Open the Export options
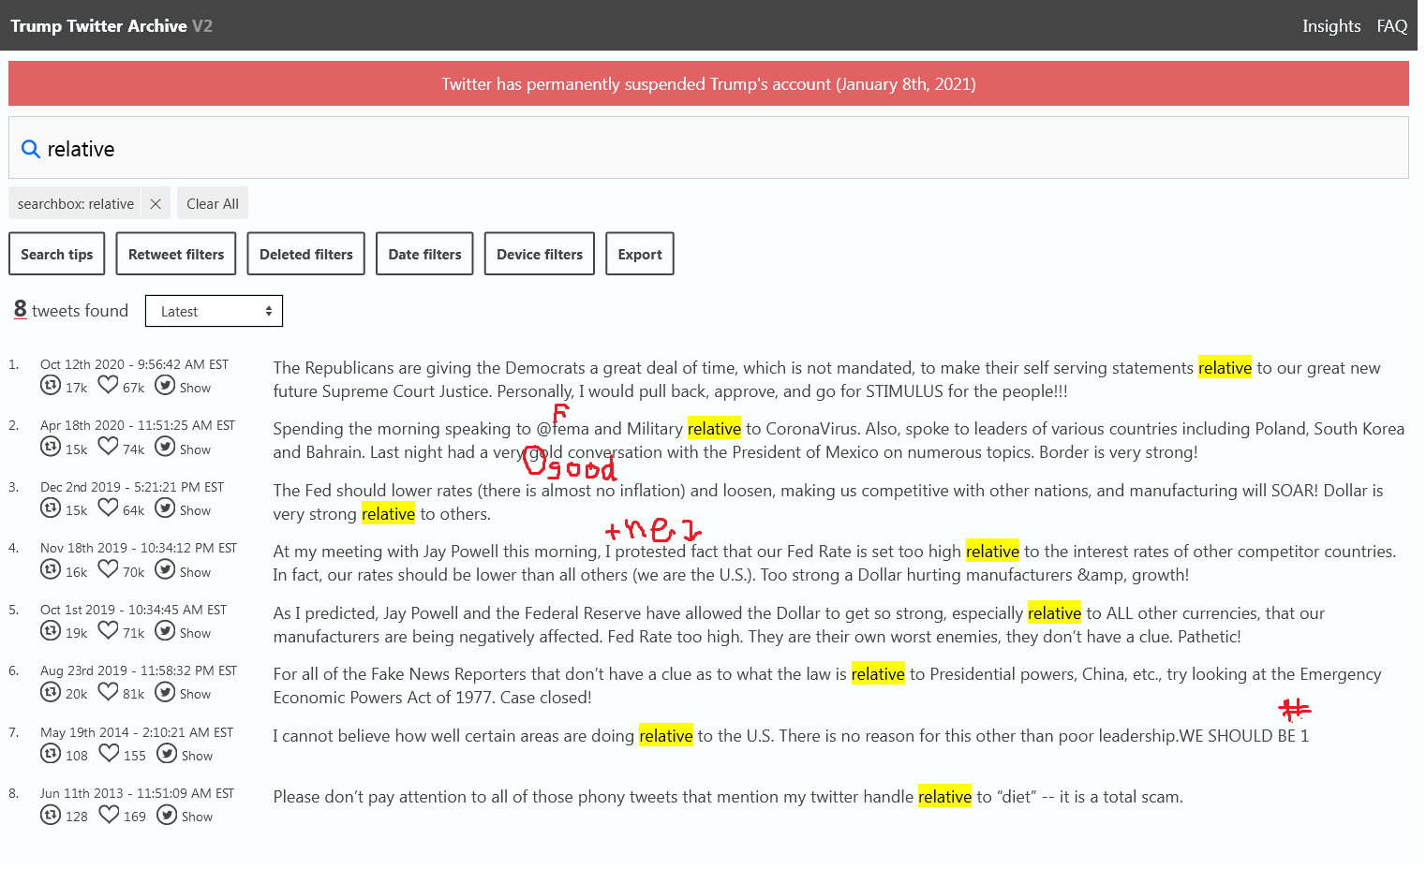The height and width of the screenshot is (869, 1426). tap(640, 254)
